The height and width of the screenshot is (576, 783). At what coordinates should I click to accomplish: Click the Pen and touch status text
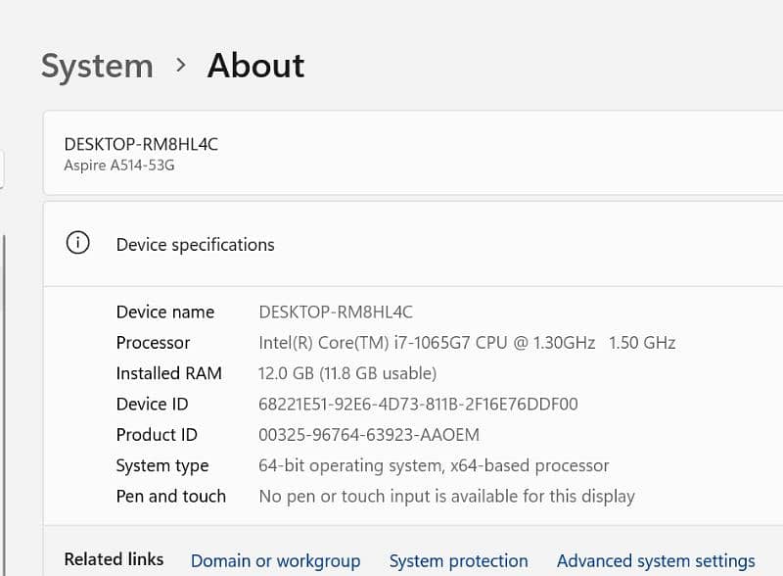tap(446, 497)
